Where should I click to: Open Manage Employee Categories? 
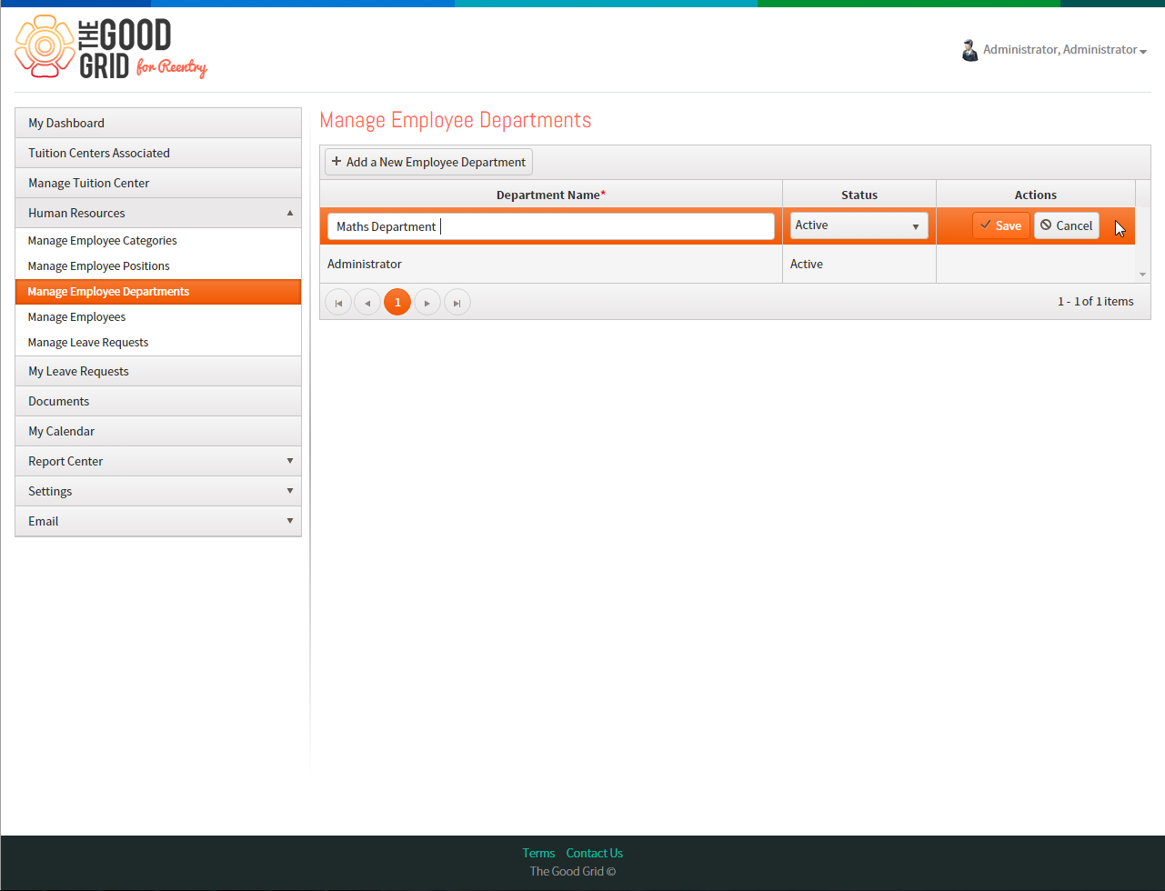pyautogui.click(x=158, y=241)
